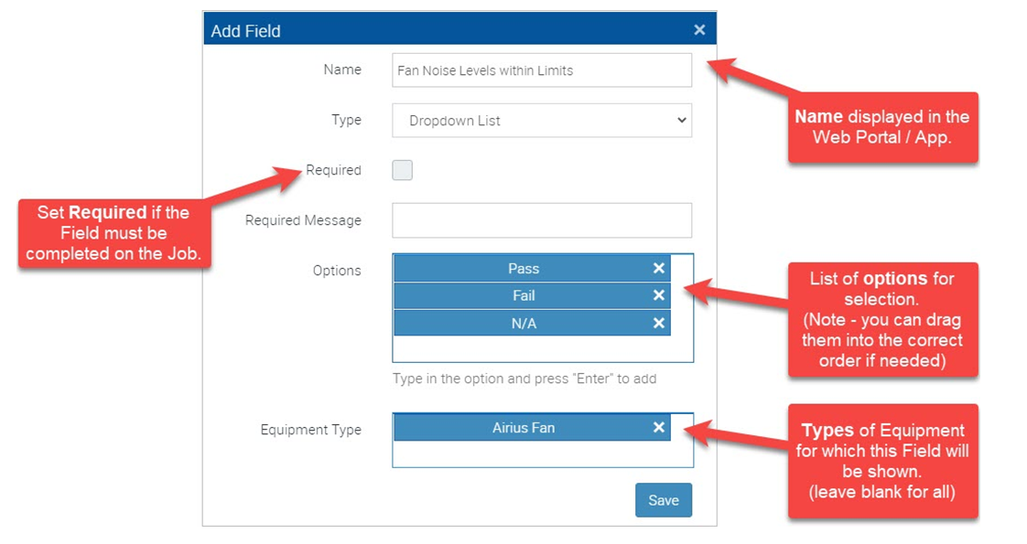Remove the Airius Fan equipment type
This screenshot has width=1027, height=544.
[658, 427]
